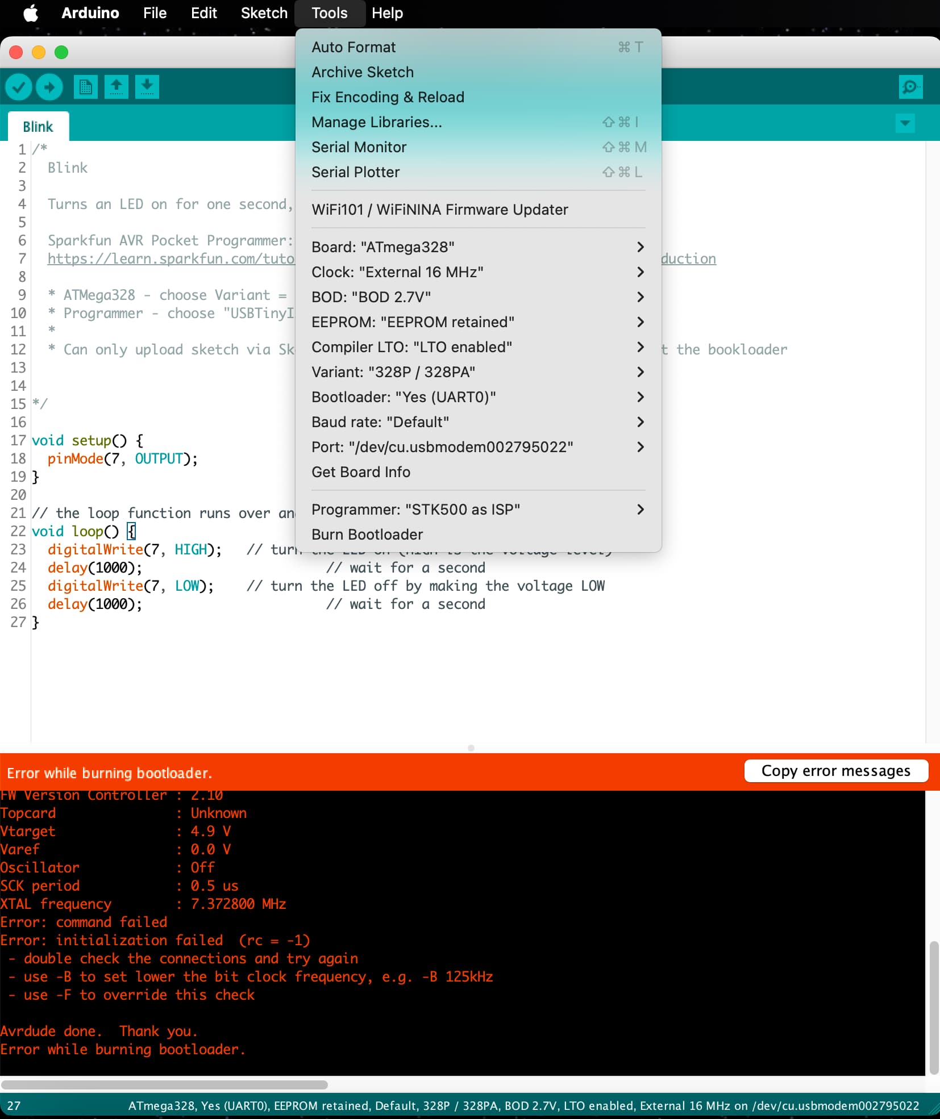
Task: Click the console horizontal scrollbar
Action: (x=165, y=1084)
